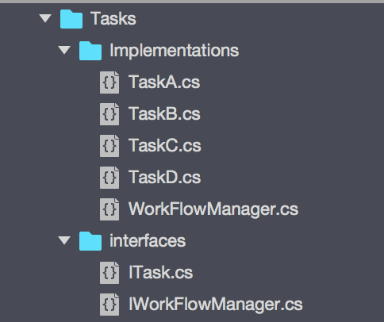The width and height of the screenshot is (384, 322).
Task: Open IWorkFlowManager.cs from interfaces
Action: point(216,305)
